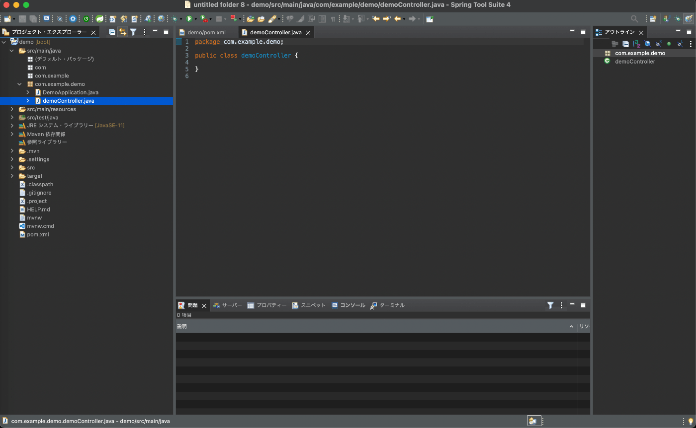The height and width of the screenshot is (428, 696).
Task: Select demoController class in Outline
Action: 635,62
